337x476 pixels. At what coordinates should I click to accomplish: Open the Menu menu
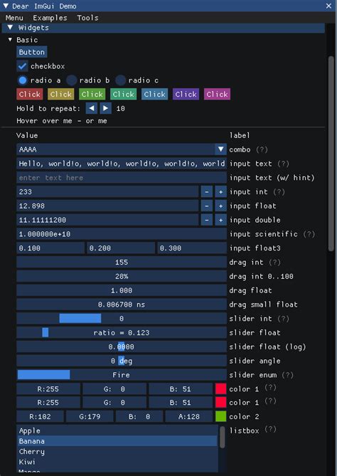click(x=14, y=18)
